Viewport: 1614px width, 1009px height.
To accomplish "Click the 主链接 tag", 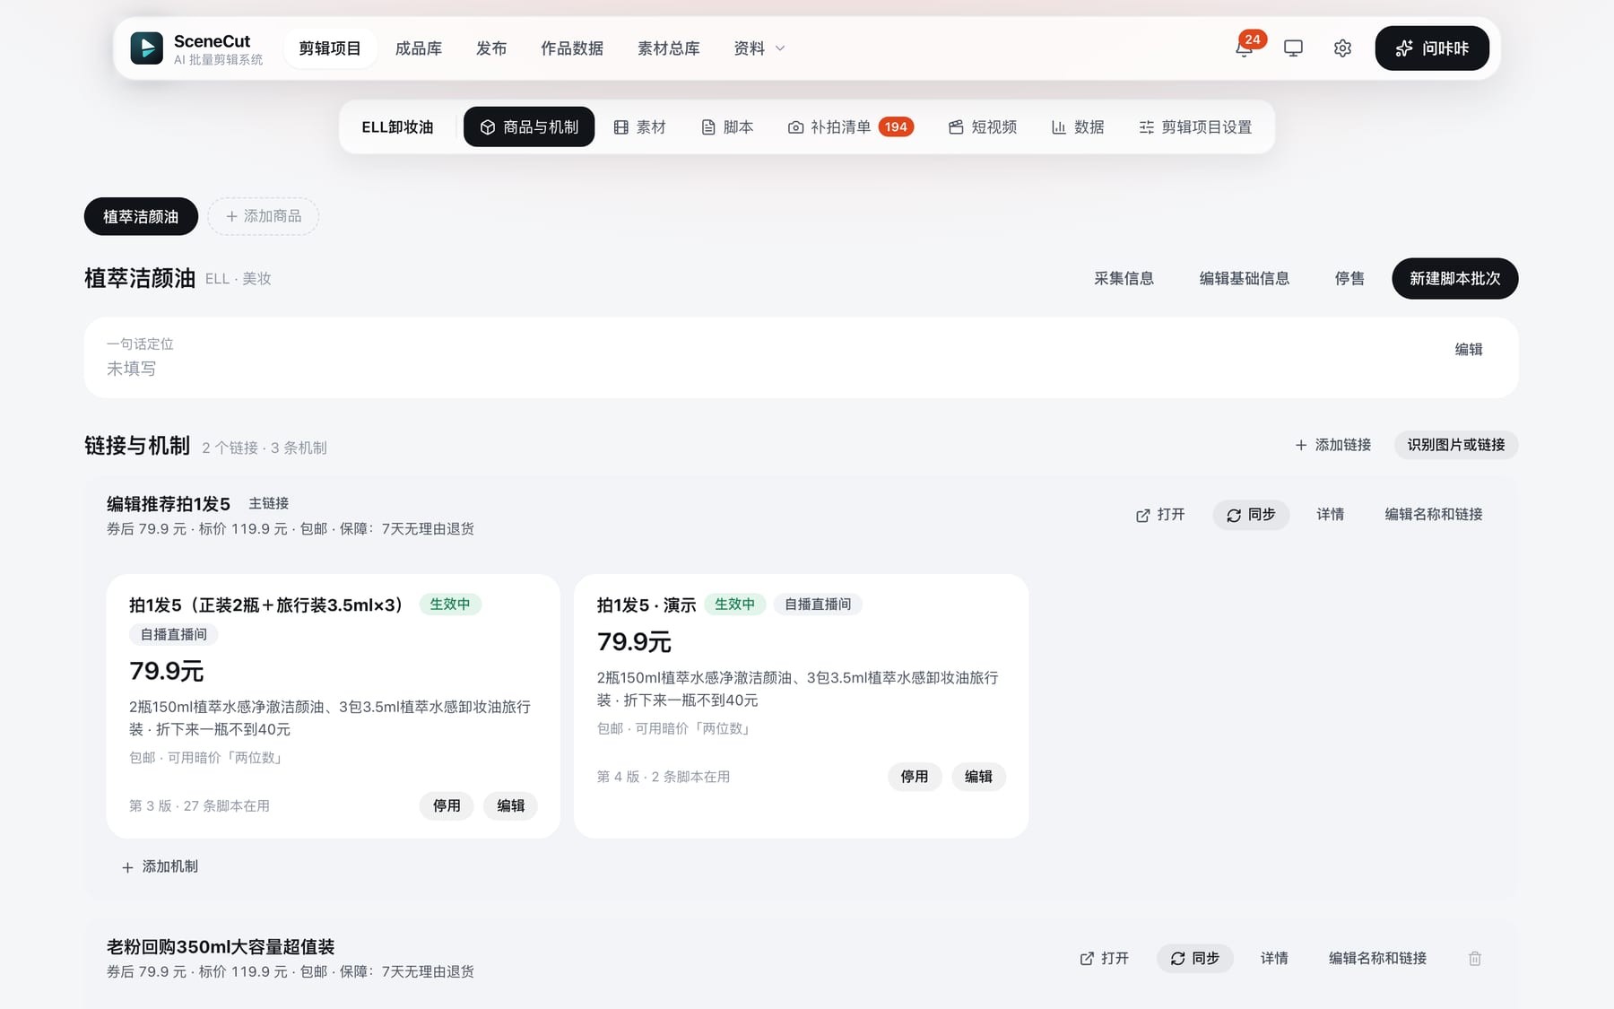I will pyautogui.click(x=269, y=504).
